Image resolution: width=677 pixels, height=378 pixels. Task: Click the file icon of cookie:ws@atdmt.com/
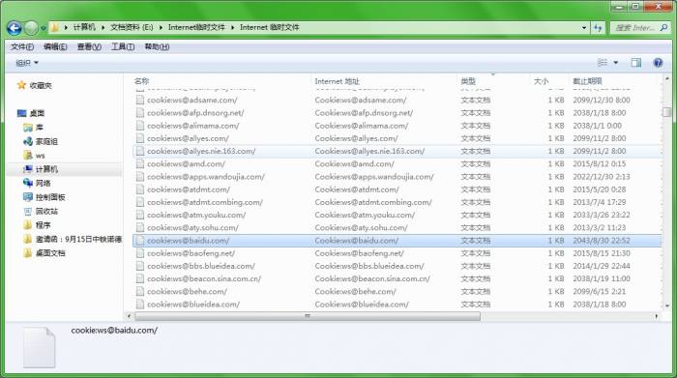pyautogui.click(x=140, y=189)
